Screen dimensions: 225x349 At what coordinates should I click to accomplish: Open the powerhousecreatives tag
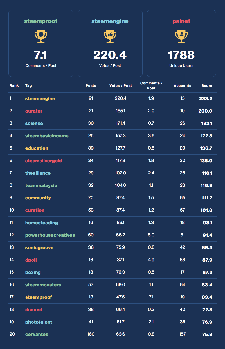pos(50,235)
